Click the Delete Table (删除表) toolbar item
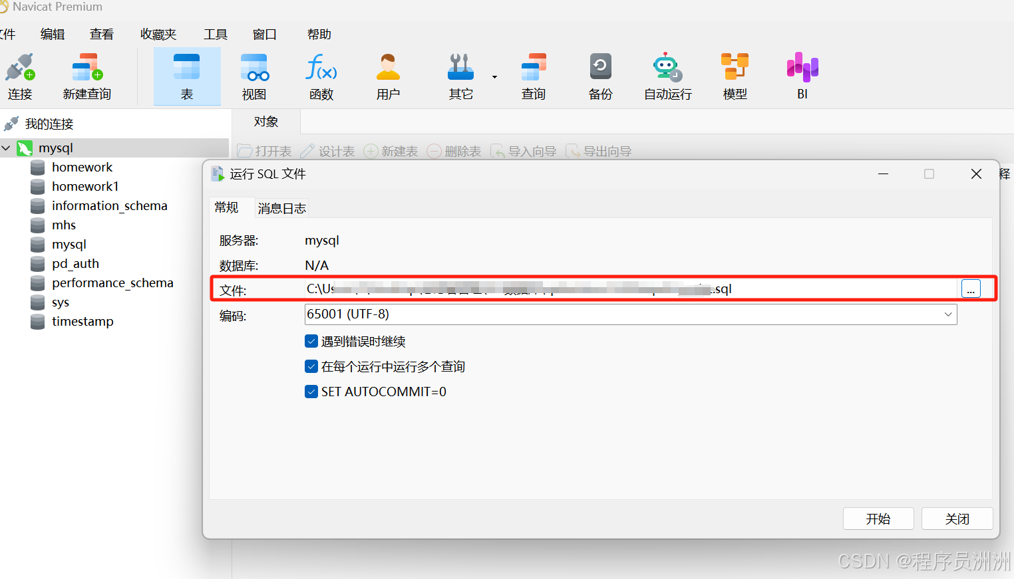 pyautogui.click(x=454, y=152)
